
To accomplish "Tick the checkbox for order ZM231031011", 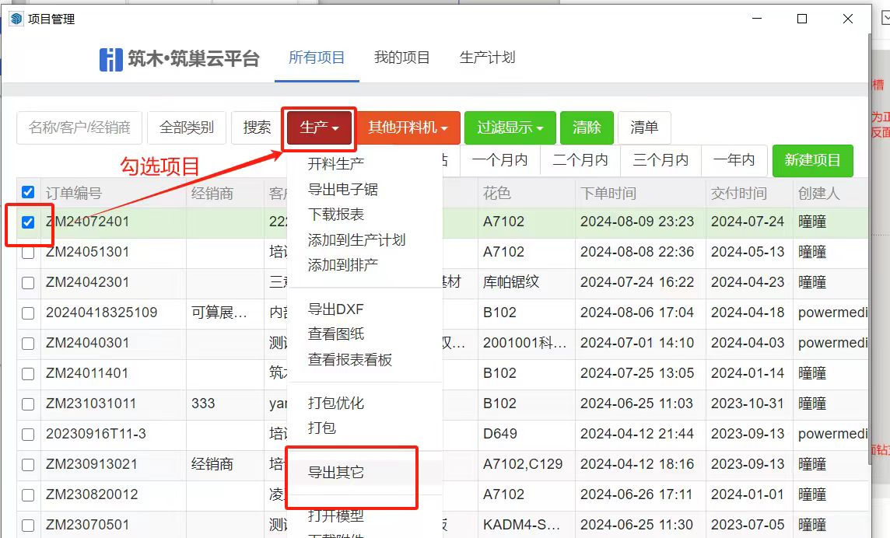I will [x=28, y=404].
